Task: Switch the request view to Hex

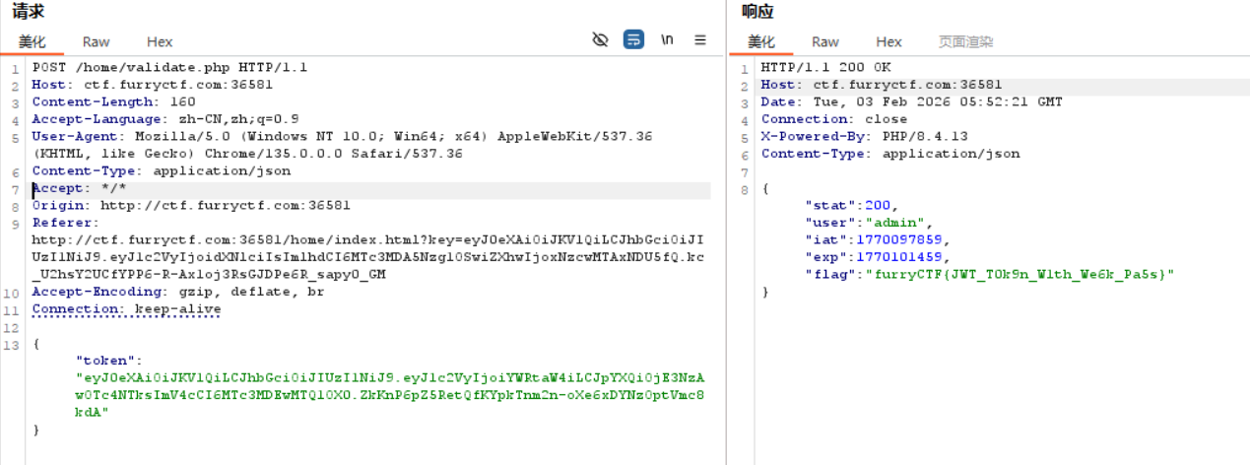Action: click(160, 41)
